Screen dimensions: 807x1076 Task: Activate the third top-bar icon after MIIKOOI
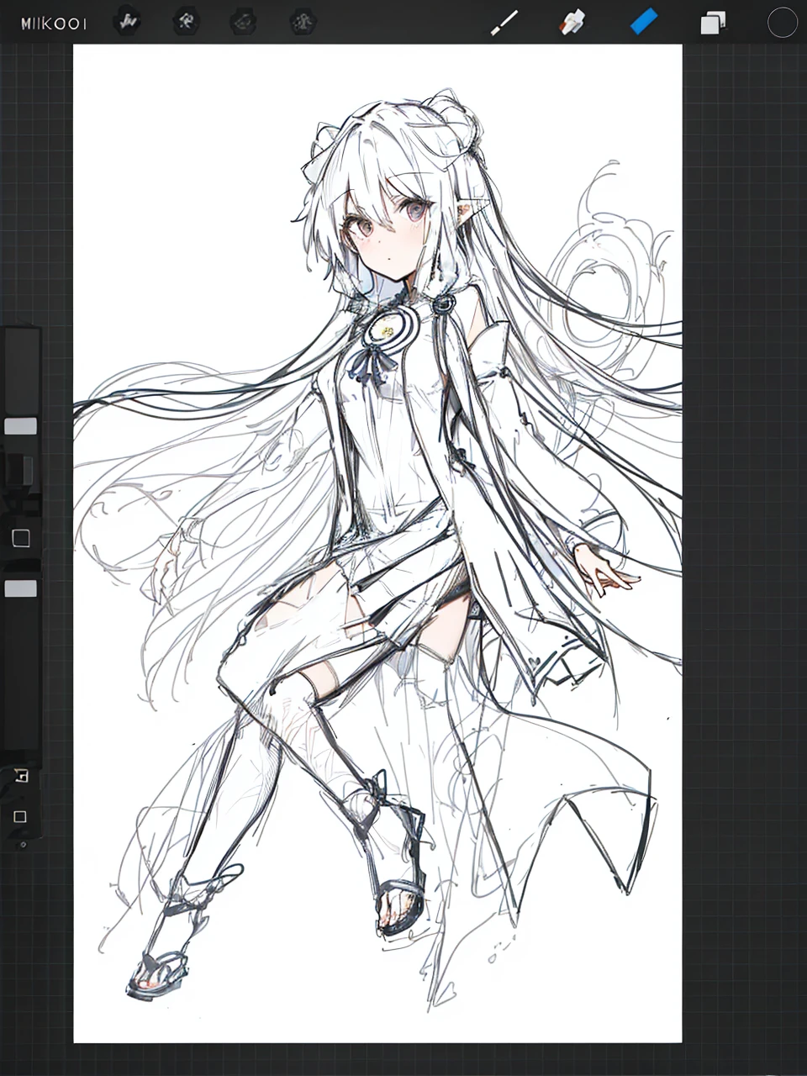244,21
